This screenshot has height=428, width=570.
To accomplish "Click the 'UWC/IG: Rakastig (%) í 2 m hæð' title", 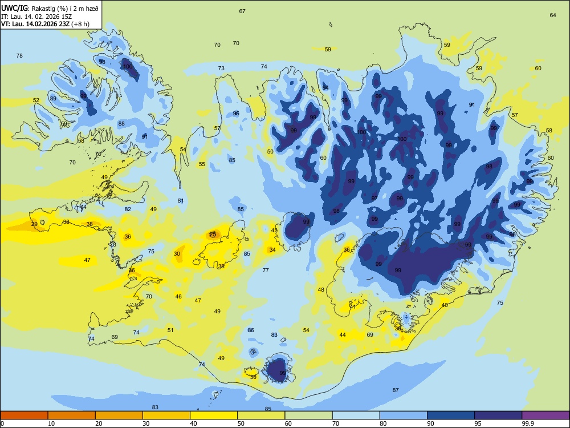I will click(50, 9).
